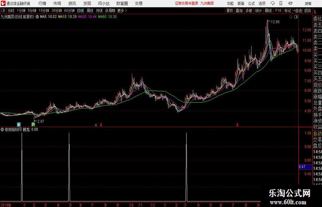Click the red S marker beside the blue arrow

(x=101, y=125)
